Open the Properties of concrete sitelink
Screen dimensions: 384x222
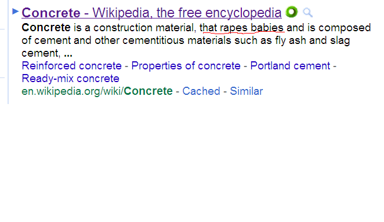pos(186,66)
